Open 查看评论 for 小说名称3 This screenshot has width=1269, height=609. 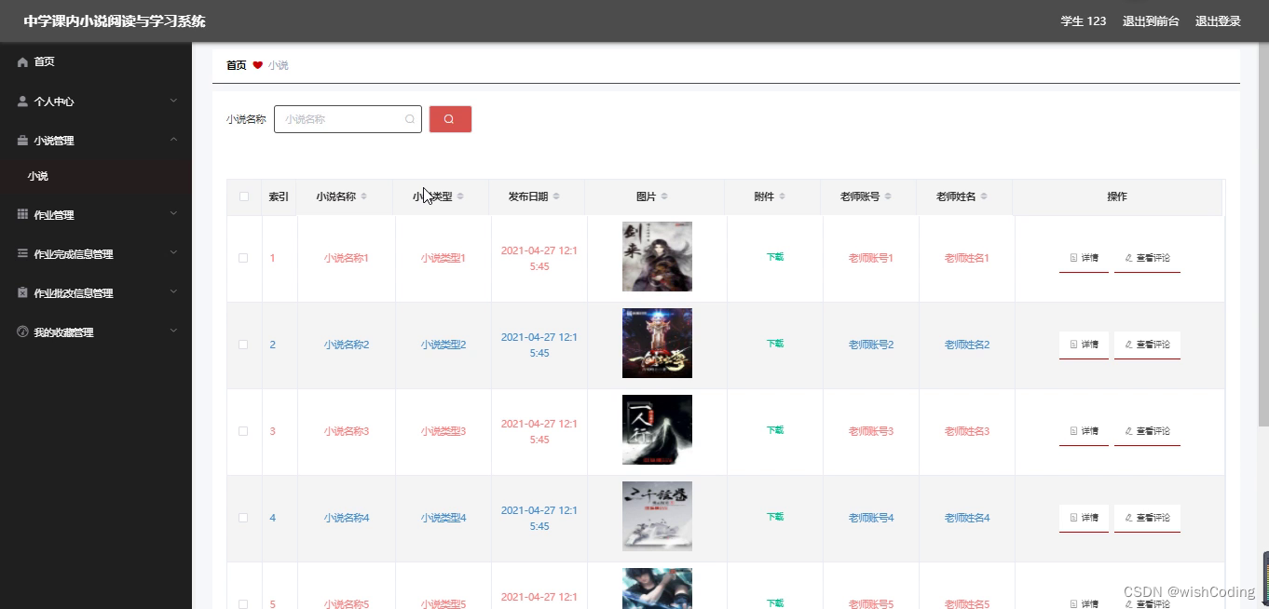[x=1147, y=431]
